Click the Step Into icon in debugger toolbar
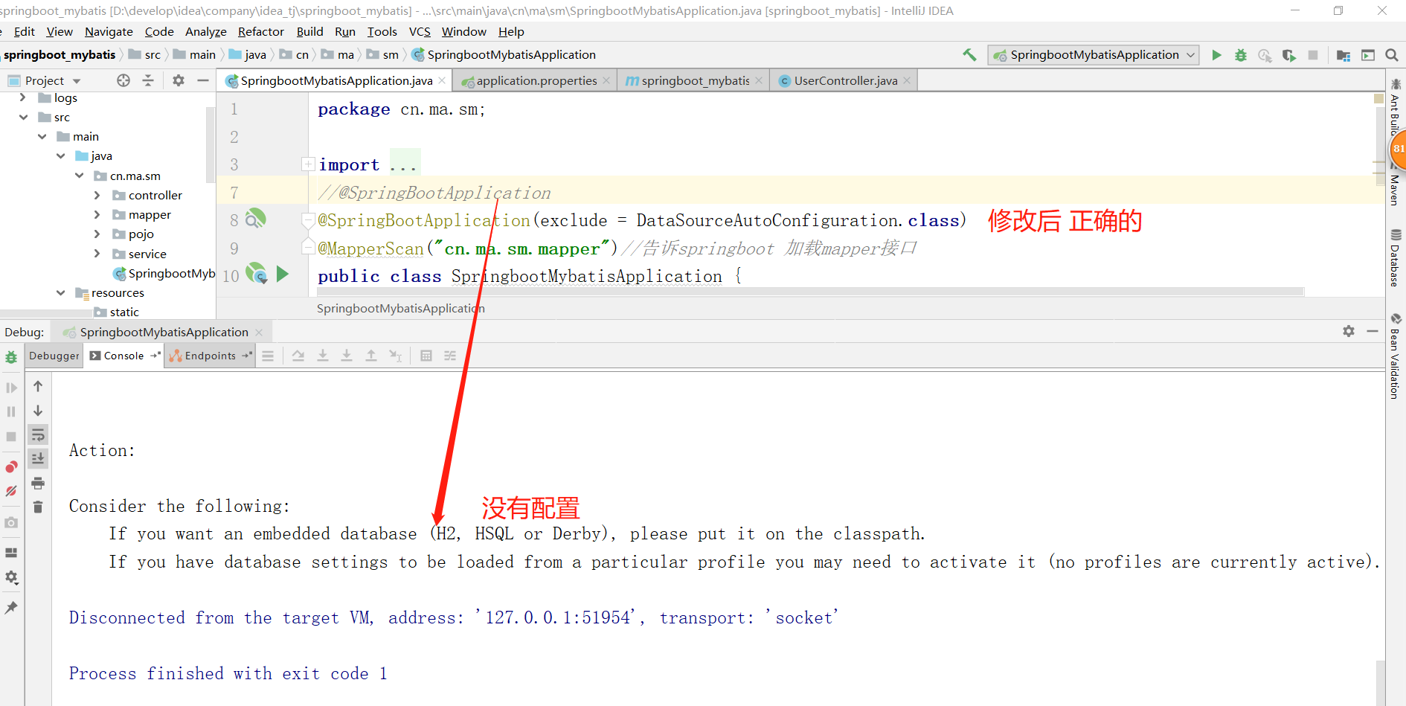 [x=323, y=356]
